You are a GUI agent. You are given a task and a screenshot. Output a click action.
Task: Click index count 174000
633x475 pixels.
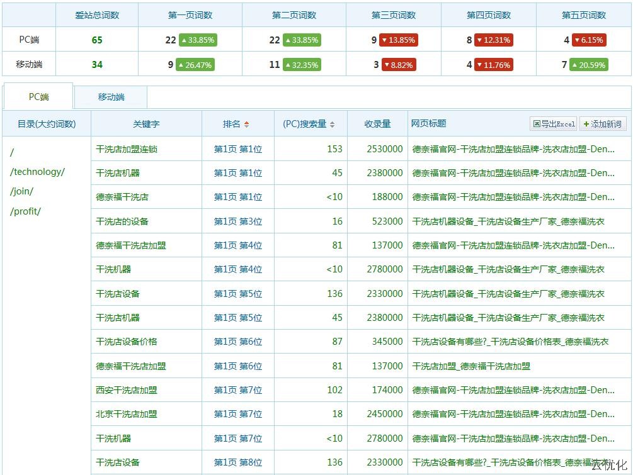tap(387, 390)
